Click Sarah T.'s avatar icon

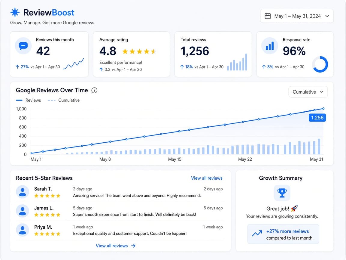23,192
